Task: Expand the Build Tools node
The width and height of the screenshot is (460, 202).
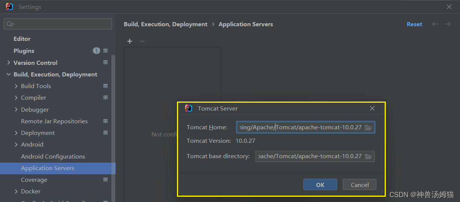Action: click(16, 86)
